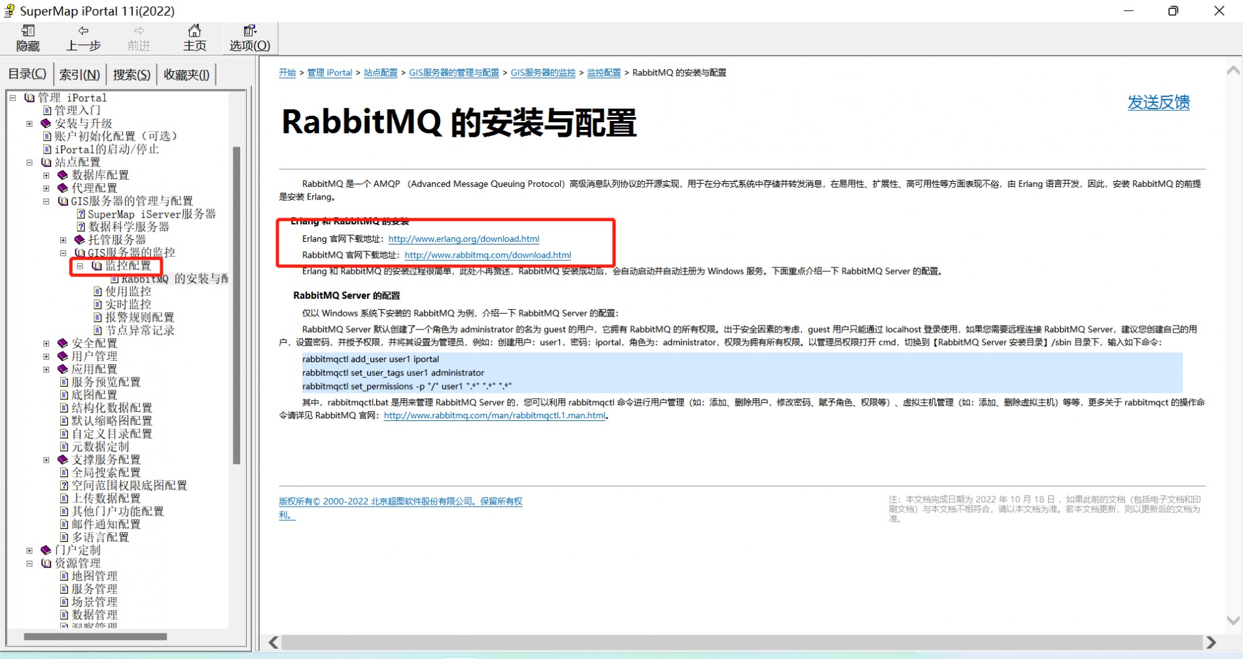Open 选项(O) options toolbar button
Screen dimensions: 1243x659
[250, 38]
